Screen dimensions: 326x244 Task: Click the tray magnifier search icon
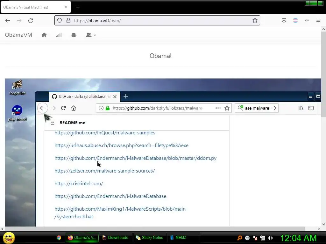point(239,238)
